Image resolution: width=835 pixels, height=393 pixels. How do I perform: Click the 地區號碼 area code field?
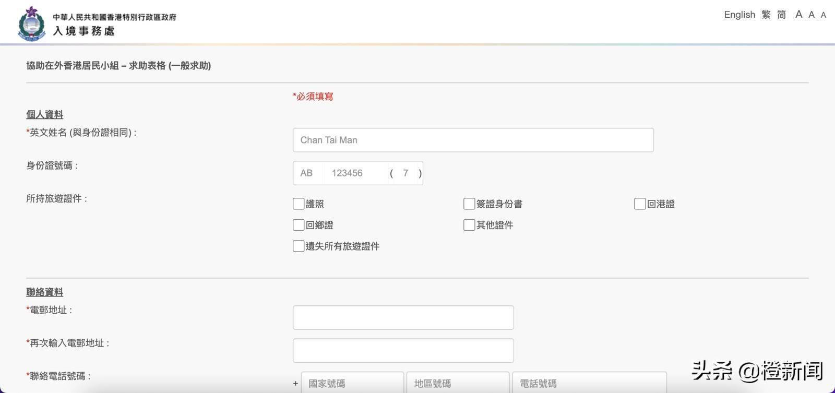coord(458,383)
